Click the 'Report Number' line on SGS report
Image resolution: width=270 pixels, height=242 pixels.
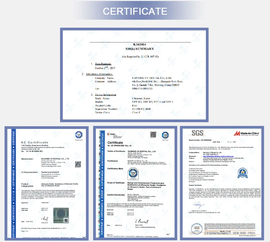(200, 140)
